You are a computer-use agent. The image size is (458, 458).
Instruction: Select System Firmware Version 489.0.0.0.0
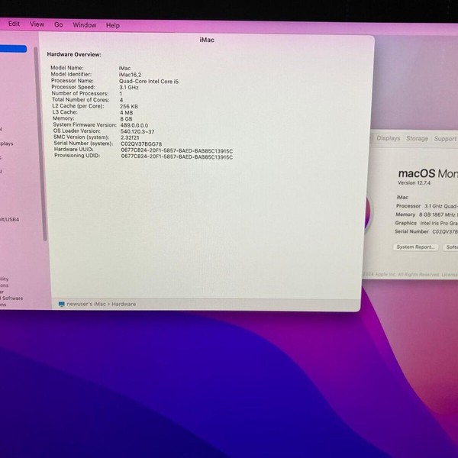(x=134, y=125)
